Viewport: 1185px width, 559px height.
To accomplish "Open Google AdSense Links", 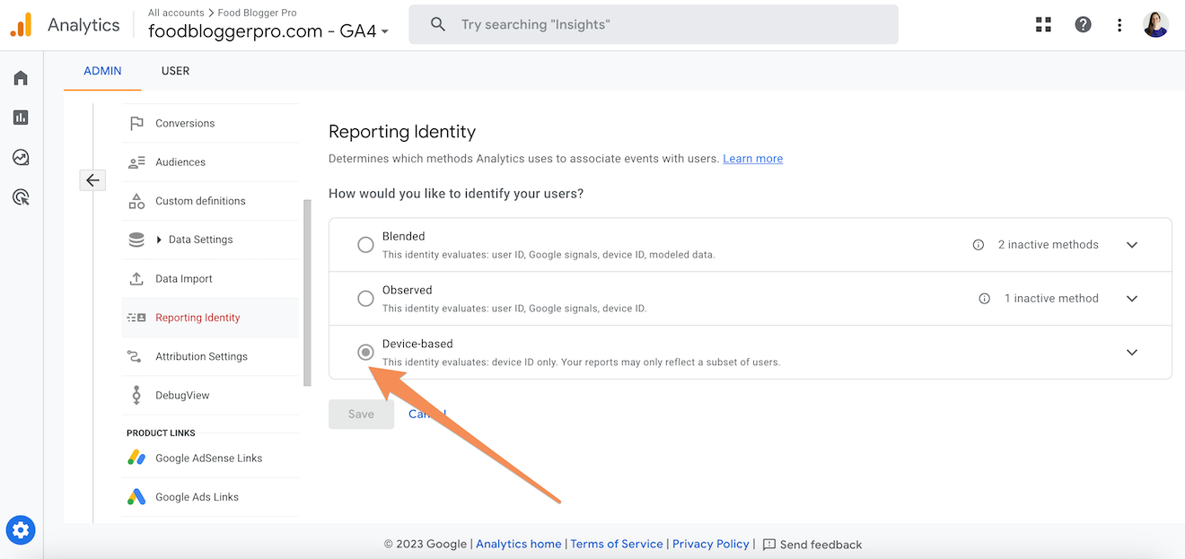I will 210,458.
